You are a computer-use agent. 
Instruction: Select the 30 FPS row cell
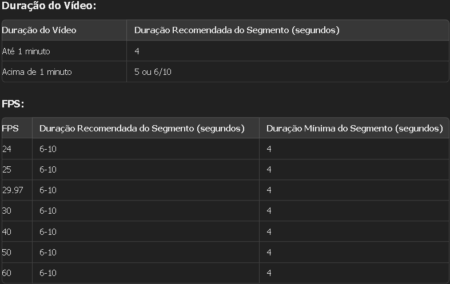[x=7, y=211]
